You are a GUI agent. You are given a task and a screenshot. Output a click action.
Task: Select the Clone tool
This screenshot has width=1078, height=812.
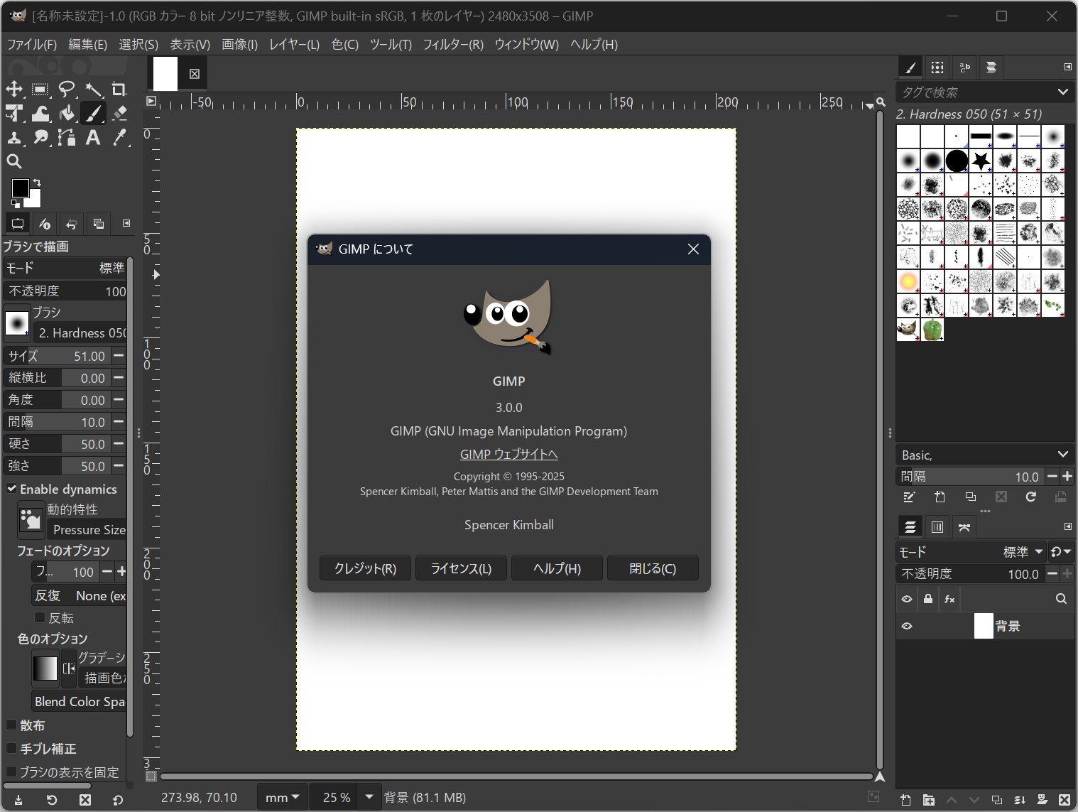pos(14,138)
